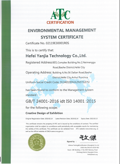Select 'Road,Baohe District,Hefei City' line
The image size is (120, 164).
69,67
